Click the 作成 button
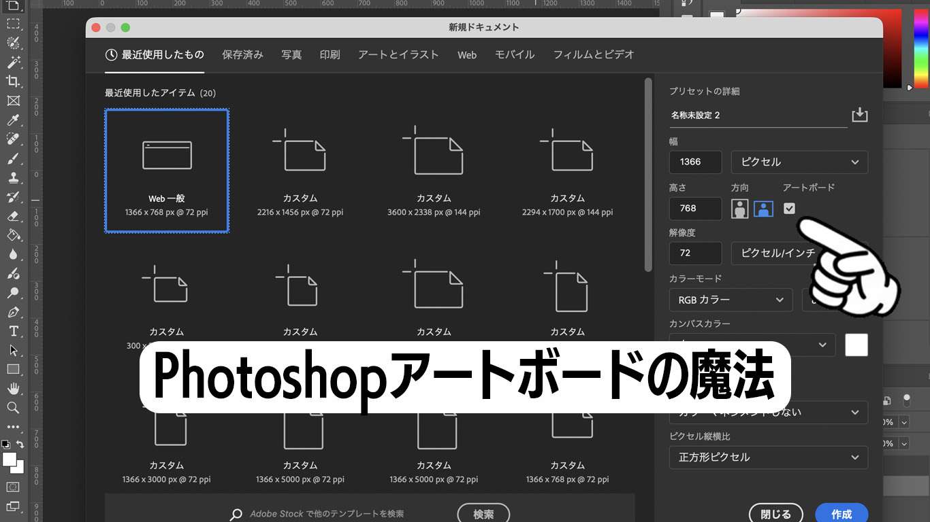The height and width of the screenshot is (522, 930). click(x=841, y=514)
